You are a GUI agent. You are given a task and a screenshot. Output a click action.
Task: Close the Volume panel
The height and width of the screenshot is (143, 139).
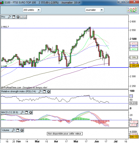pyautogui.click(x=22, y=130)
